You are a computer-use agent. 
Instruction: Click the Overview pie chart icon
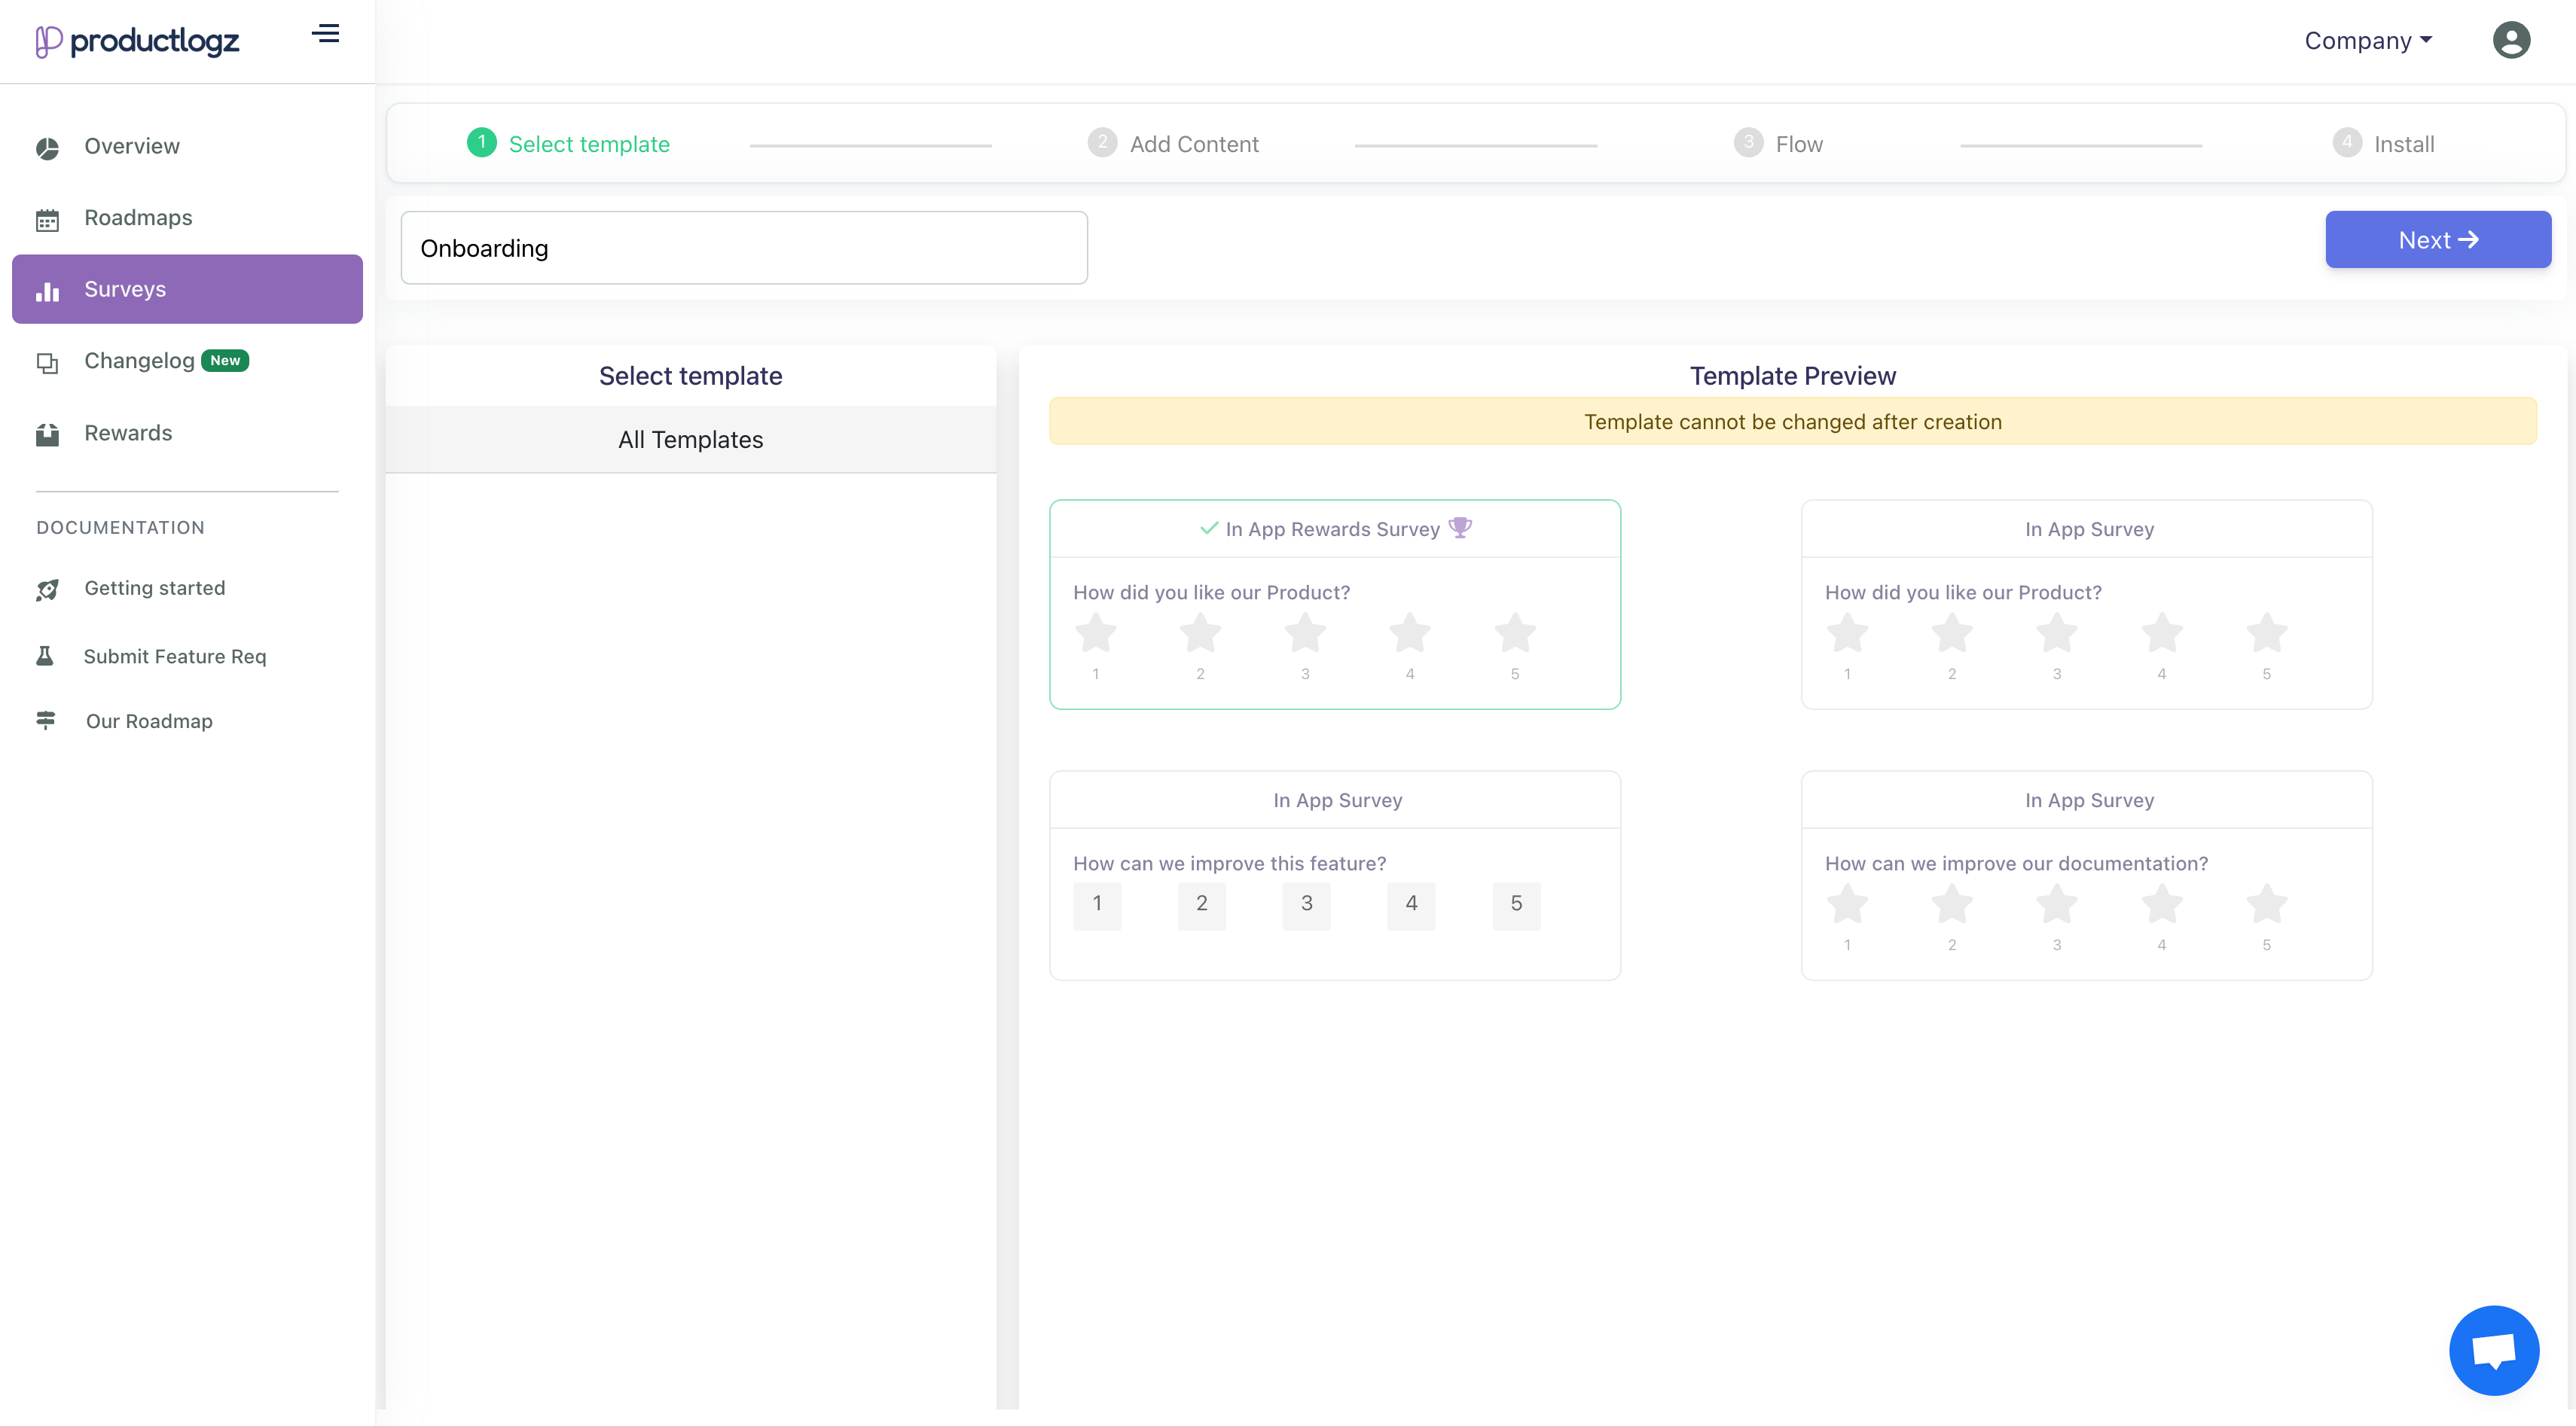(x=47, y=148)
